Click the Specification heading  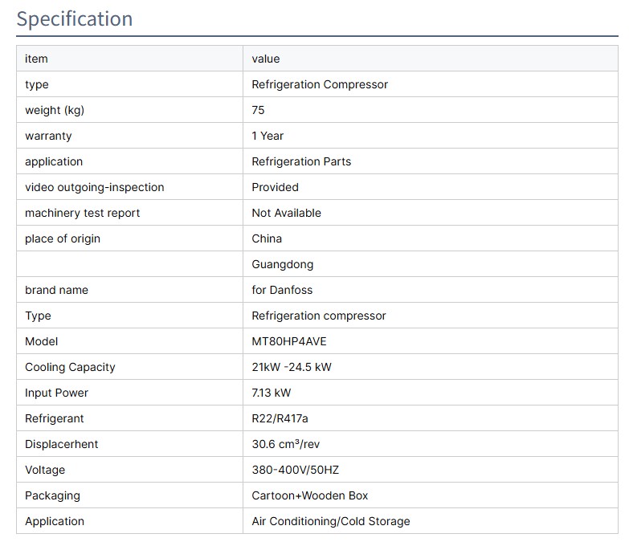[75, 18]
